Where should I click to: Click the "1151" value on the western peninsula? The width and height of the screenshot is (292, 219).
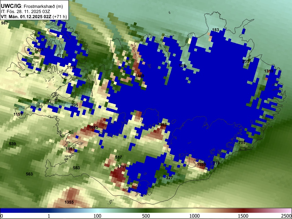click(18, 114)
